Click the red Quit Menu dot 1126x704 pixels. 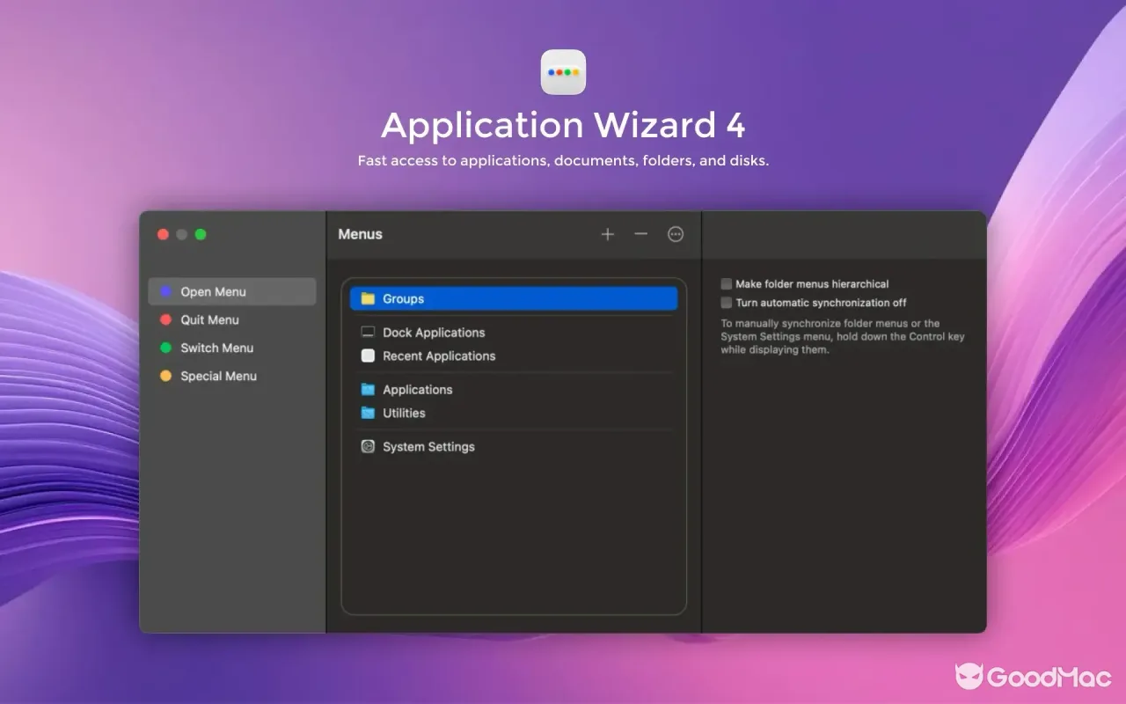(x=165, y=320)
